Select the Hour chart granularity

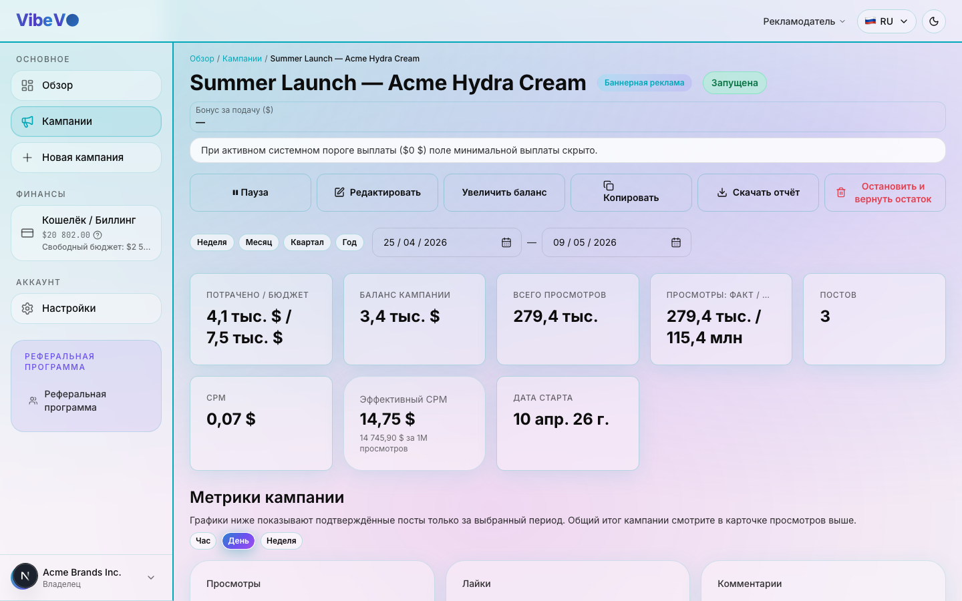pyautogui.click(x=203, y=541)
